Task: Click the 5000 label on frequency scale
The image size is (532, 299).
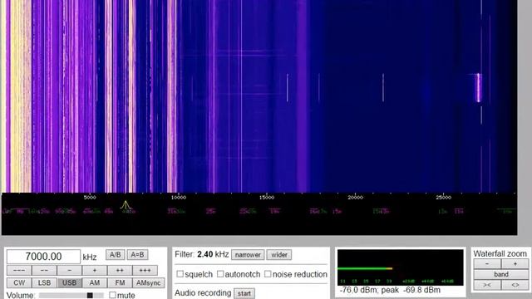Action: (x=90, y=198)
